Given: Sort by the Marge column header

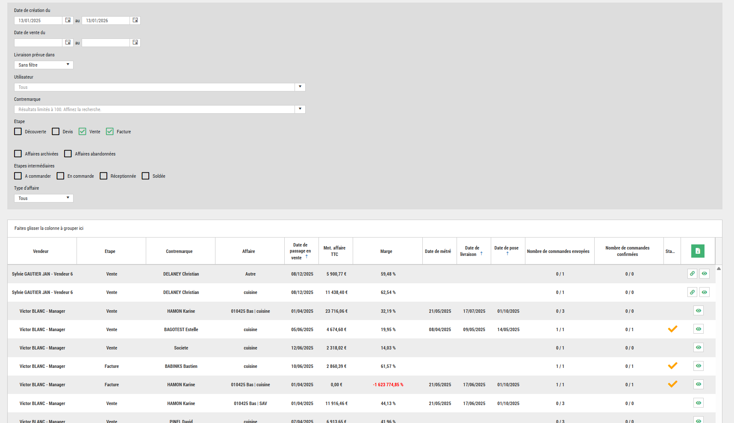Looking at the screenshot, I should tap(386, 251).
